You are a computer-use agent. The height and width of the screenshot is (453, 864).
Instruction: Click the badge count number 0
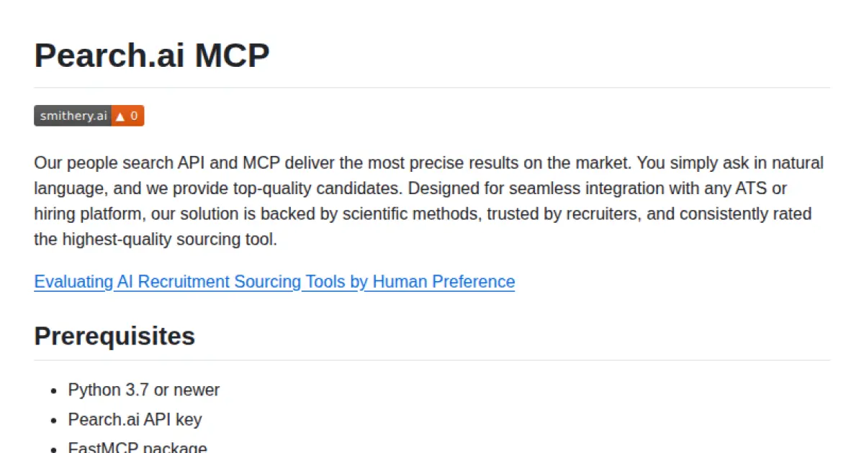coord(134,116)
